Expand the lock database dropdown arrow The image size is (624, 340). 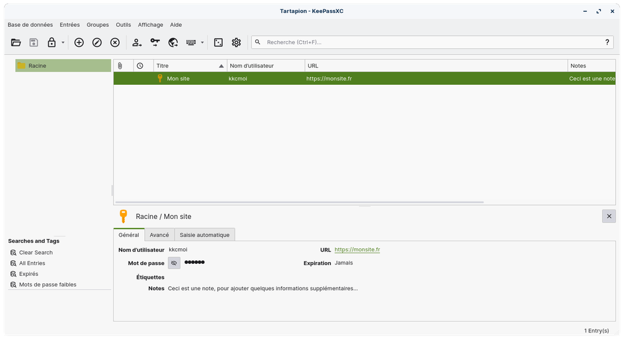[x=63, y=42]
